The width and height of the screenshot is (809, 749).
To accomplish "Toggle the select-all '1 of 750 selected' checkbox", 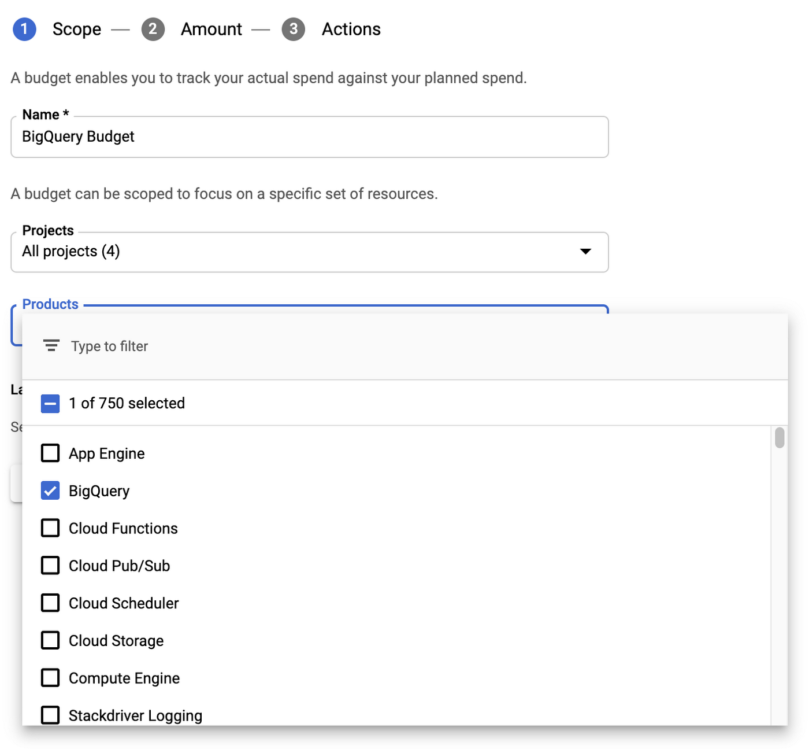I will pos(50,403).
